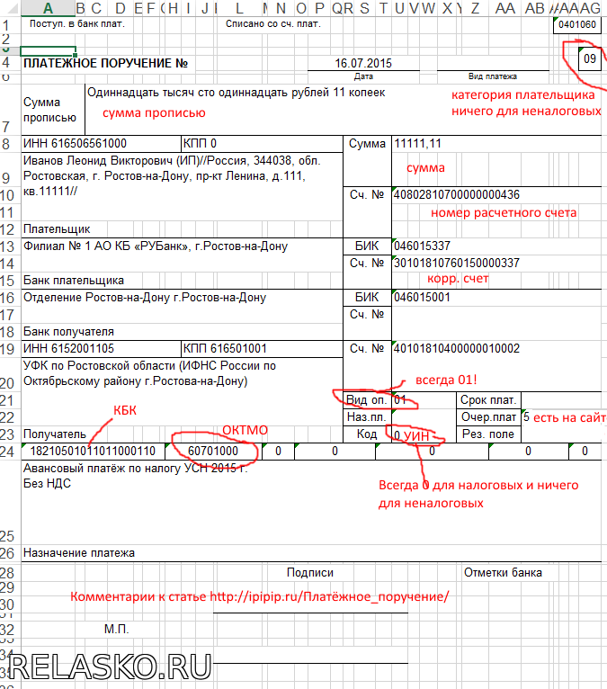Screen dimensions: 607x689
Task: Click the 'Срок плат.' label cell
Action: coord(488,400)
